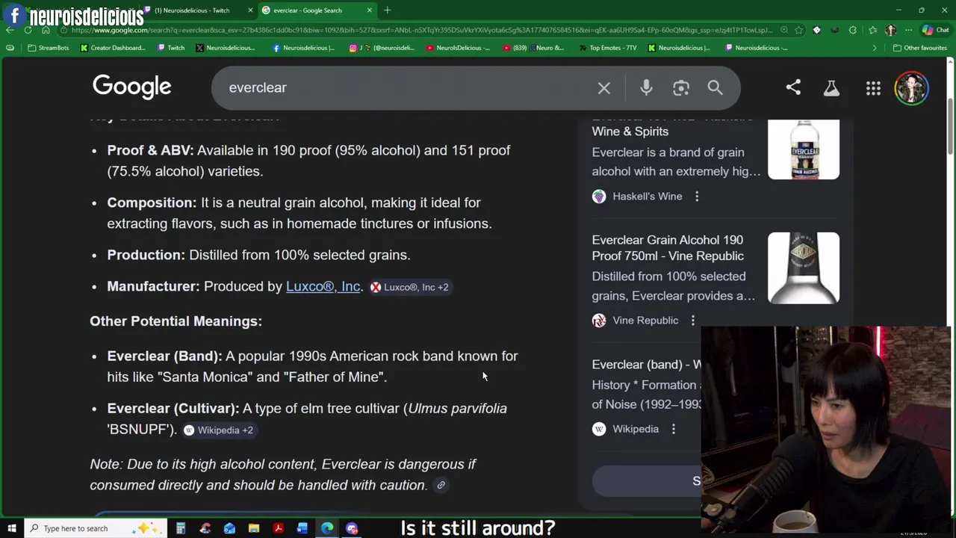The image size is (956, 538).
Task: Open Everclear (band) result title
Action: 647,365
